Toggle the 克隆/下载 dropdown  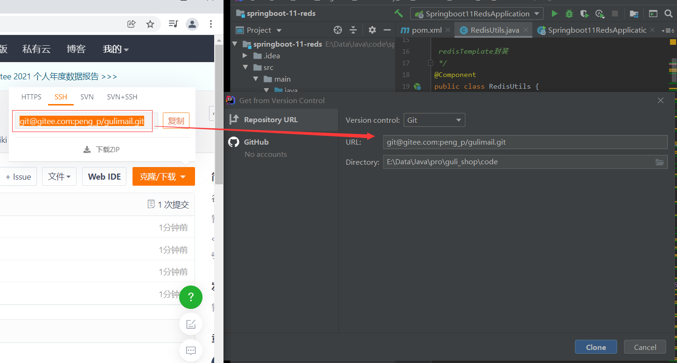pyautogui.click(x=164, y=176)
